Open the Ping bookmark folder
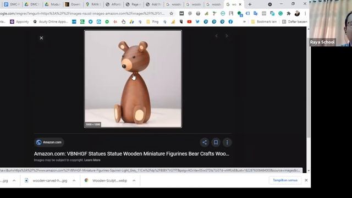 (152, 22)
